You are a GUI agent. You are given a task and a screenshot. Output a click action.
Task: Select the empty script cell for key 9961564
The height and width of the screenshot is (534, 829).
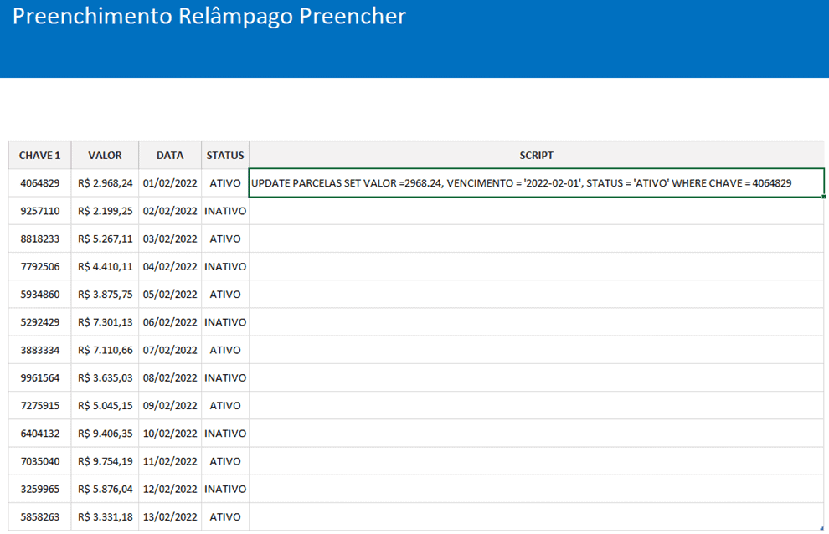536,377
